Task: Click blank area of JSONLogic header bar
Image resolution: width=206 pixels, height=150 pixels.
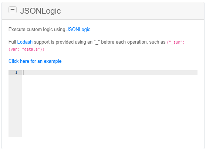Action: click(131, 11)
